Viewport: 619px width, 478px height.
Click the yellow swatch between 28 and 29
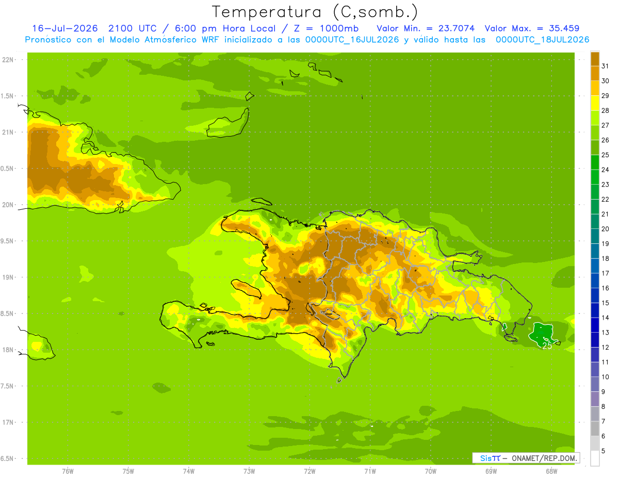click(595, 103)
